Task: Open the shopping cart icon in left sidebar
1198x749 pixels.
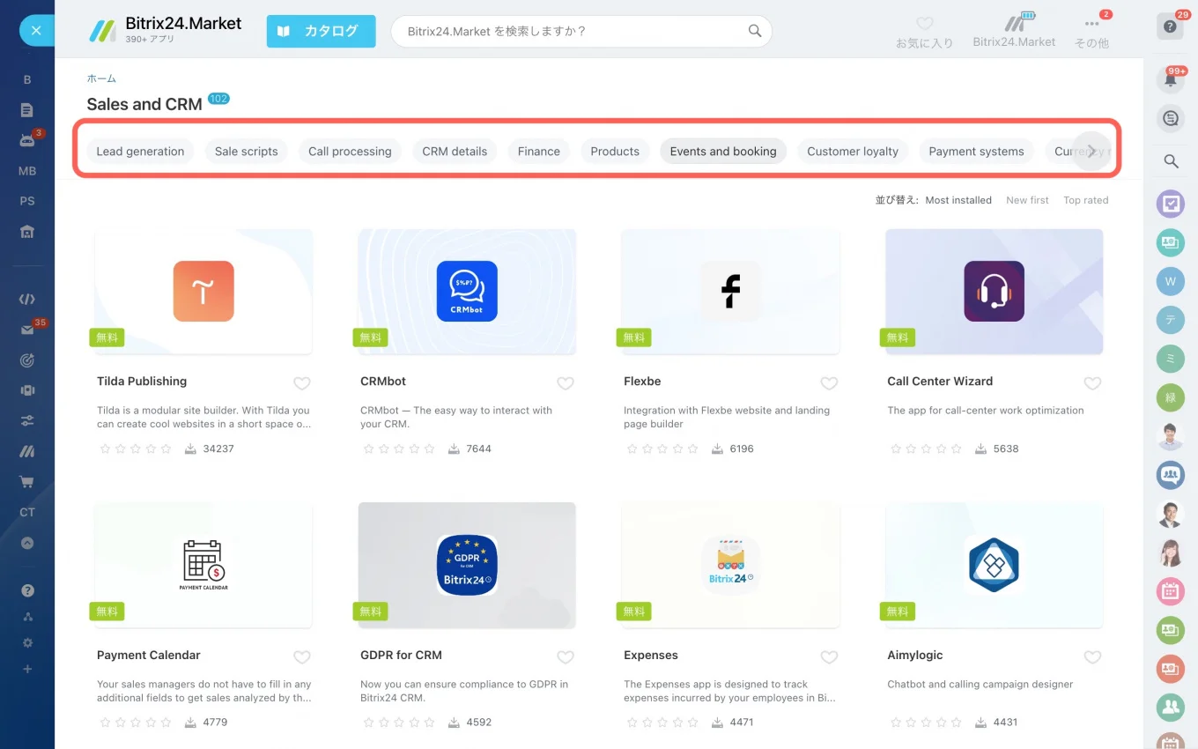Action: [27, 482]
